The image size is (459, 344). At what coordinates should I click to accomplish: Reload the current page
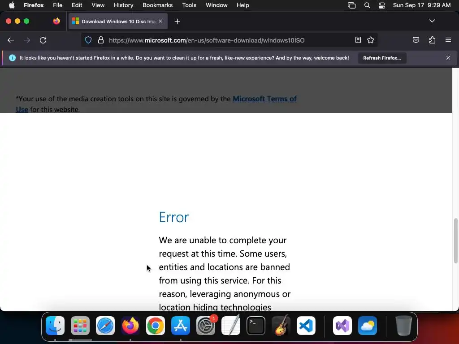point(43,40)
